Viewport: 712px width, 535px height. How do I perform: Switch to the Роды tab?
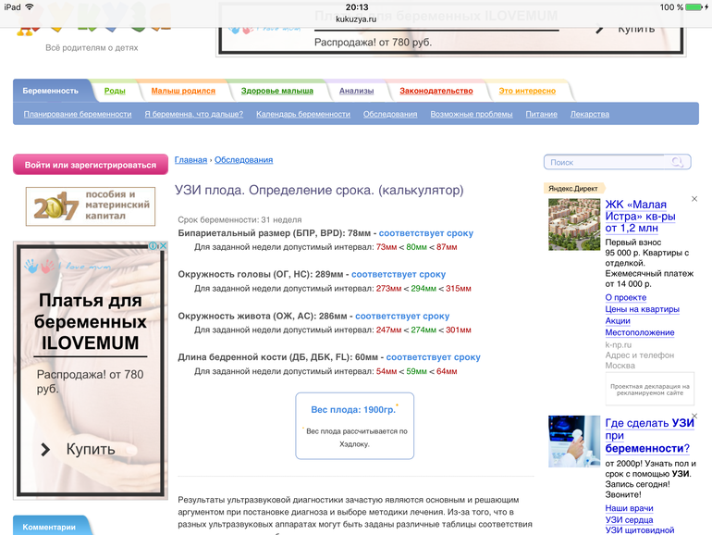[x=115, y=91]
